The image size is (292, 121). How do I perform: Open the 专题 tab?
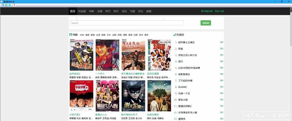132,11
